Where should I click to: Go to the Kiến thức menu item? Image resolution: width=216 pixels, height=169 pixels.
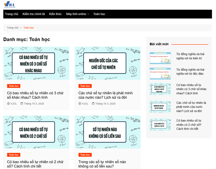point(55,14)
